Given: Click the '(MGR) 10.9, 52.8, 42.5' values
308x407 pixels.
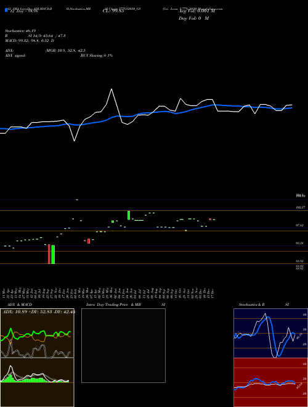Looking at the screenshot, I should pos(65,51).
